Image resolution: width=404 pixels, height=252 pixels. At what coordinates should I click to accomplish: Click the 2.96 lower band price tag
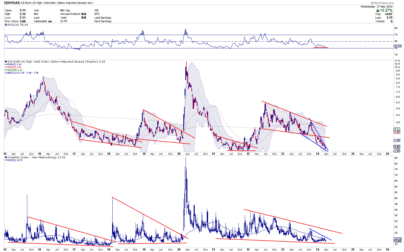click(x=397, y=151)
